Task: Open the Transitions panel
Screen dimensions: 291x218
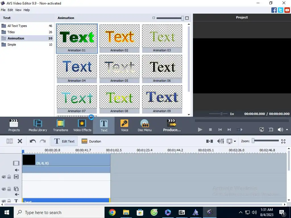Action: coord(61,125)
